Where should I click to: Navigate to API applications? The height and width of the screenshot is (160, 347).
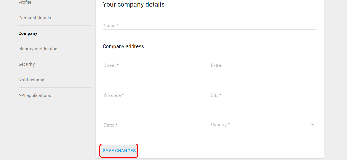35,95
